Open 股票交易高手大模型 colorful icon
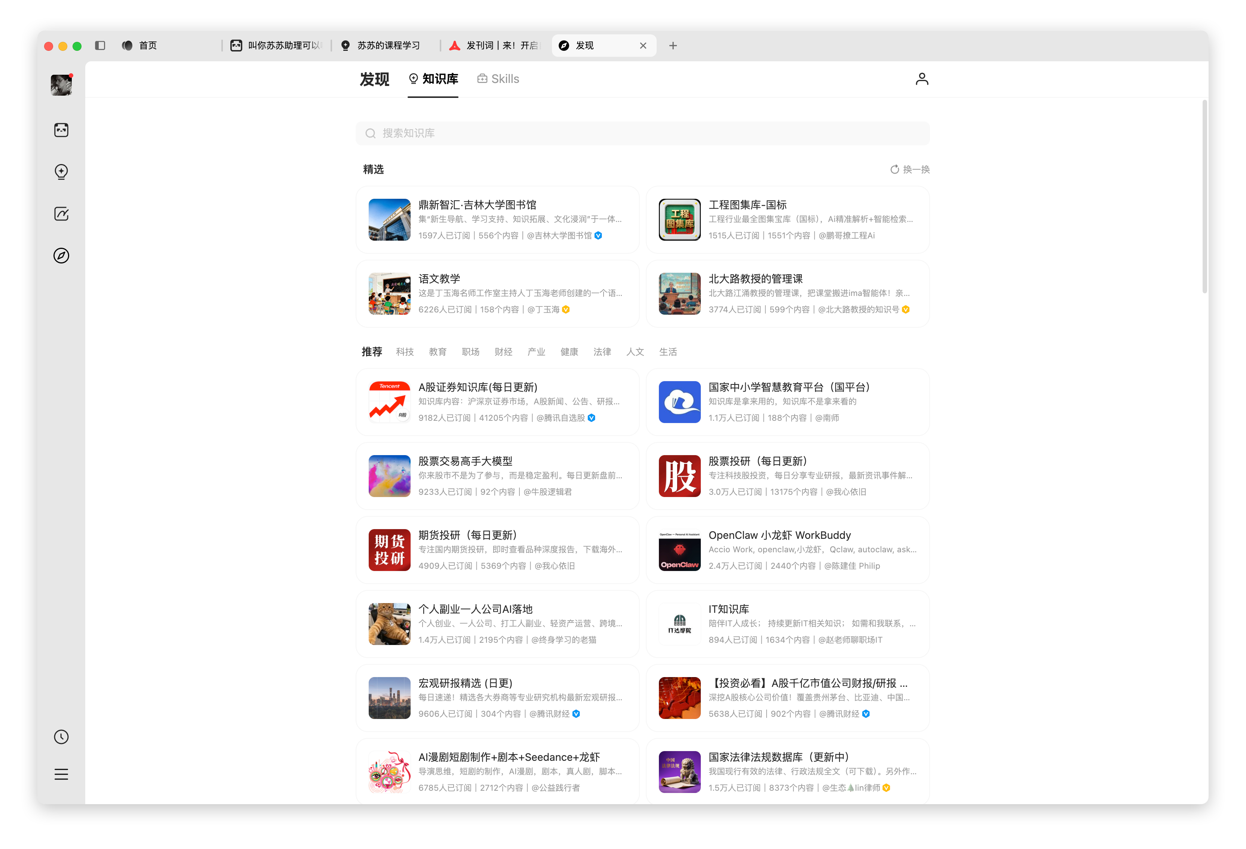This screenshot has width=1246, height=849. pos(389,476)
